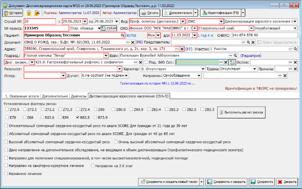The height and width of the screenshot is (189, 302).
Task: Click search icon in Участок field
Action: point(295,49)
